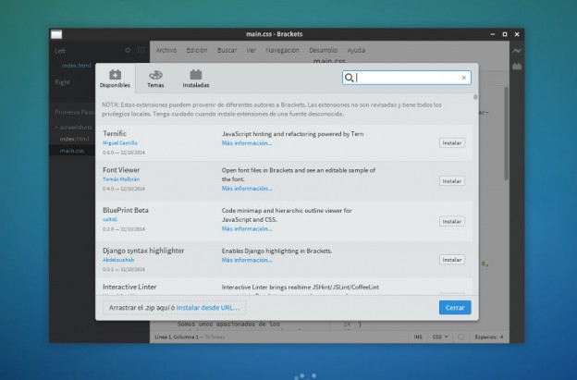This screenshot has height=380, width=577.
Task: Open the CSS language dropdown
Action: coord(440,337)
